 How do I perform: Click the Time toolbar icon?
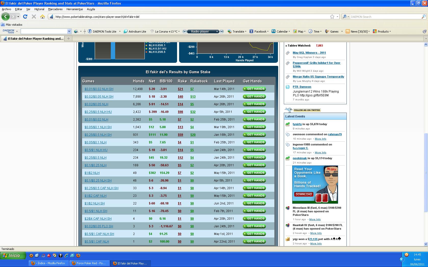click(310, 31)
